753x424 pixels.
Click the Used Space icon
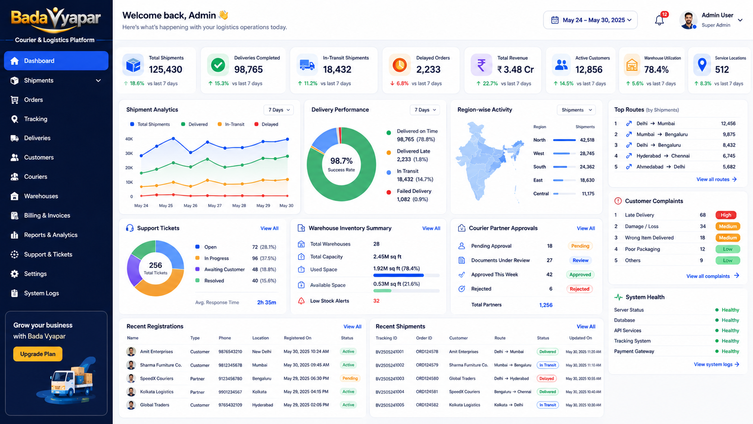coord(301,269)
